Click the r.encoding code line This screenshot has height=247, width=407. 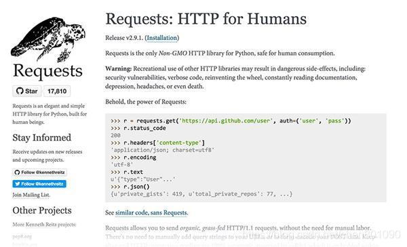click(x=134, y=158)
